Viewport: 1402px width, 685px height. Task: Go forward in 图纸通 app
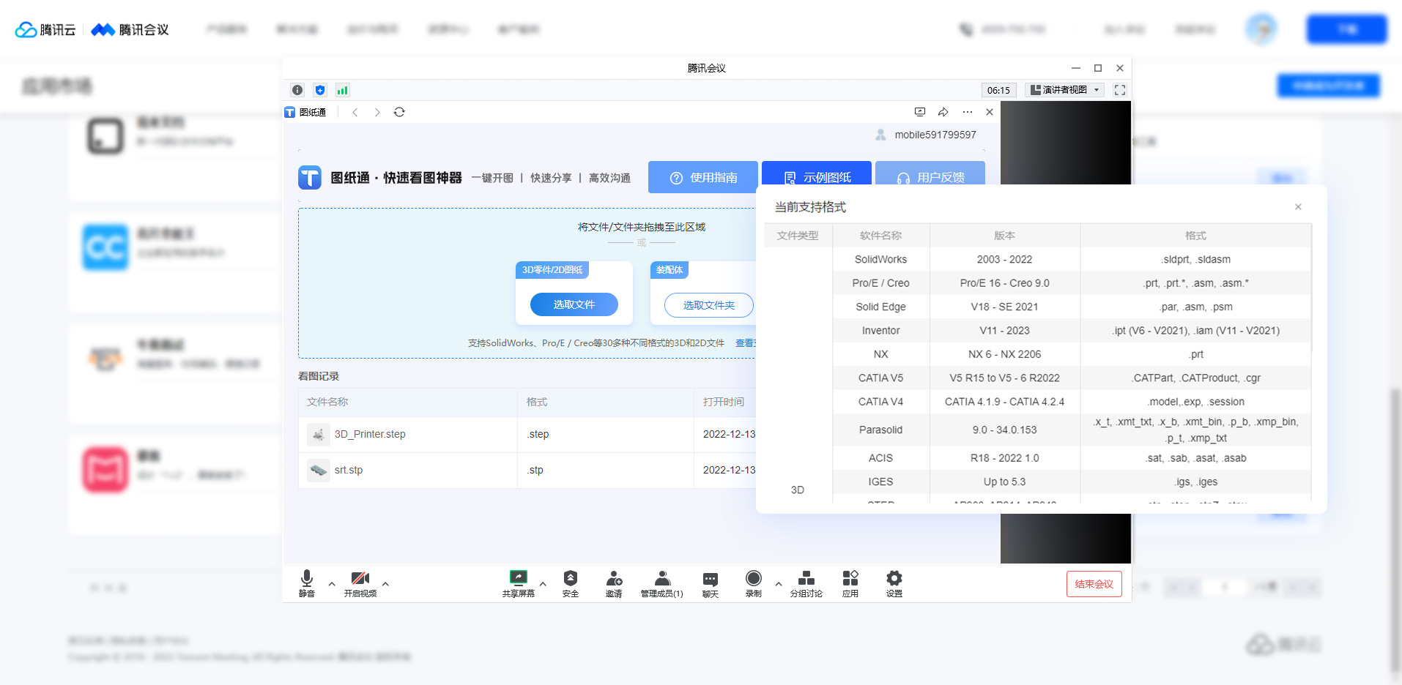[x=377, y=112]
